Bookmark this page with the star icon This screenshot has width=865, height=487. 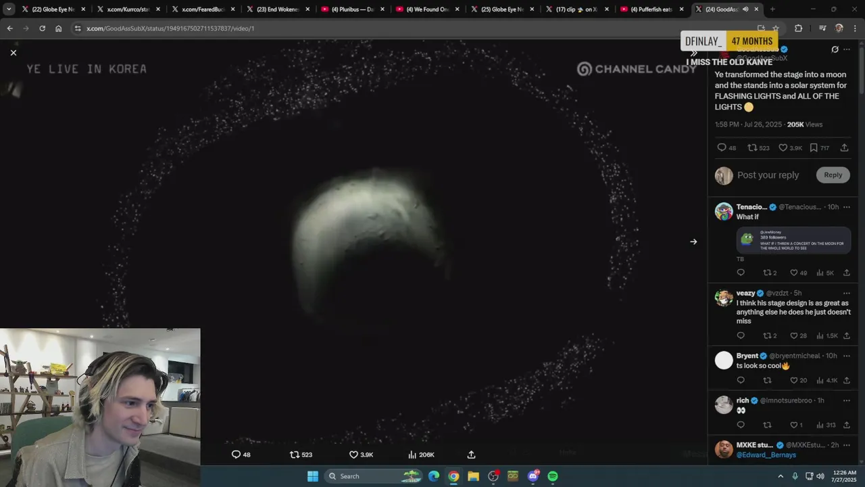click(776, 28)
